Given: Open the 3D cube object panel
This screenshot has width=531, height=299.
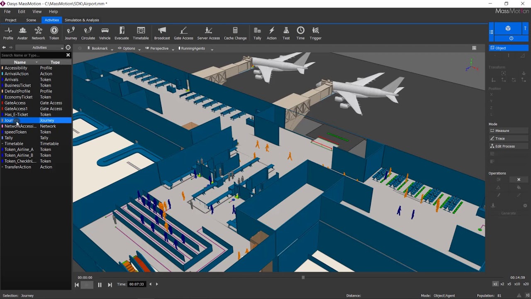Looking at the screenshot, I should (508, 28).
